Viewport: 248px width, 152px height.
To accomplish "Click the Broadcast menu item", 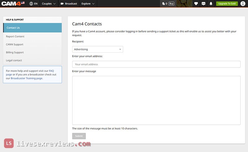I will (69, 4).
